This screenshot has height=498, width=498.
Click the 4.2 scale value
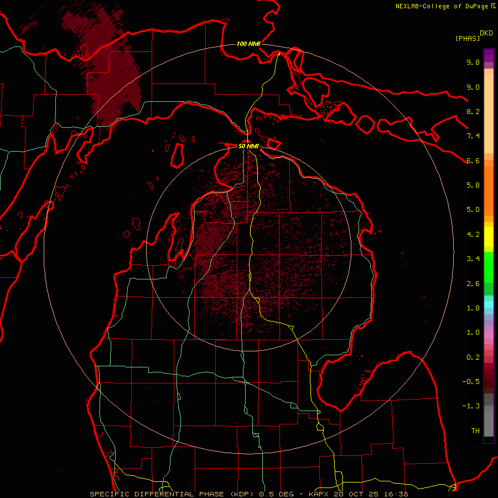(x=473, y=235)
